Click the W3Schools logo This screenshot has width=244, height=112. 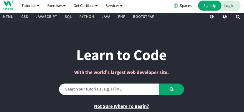click(8, 5)
